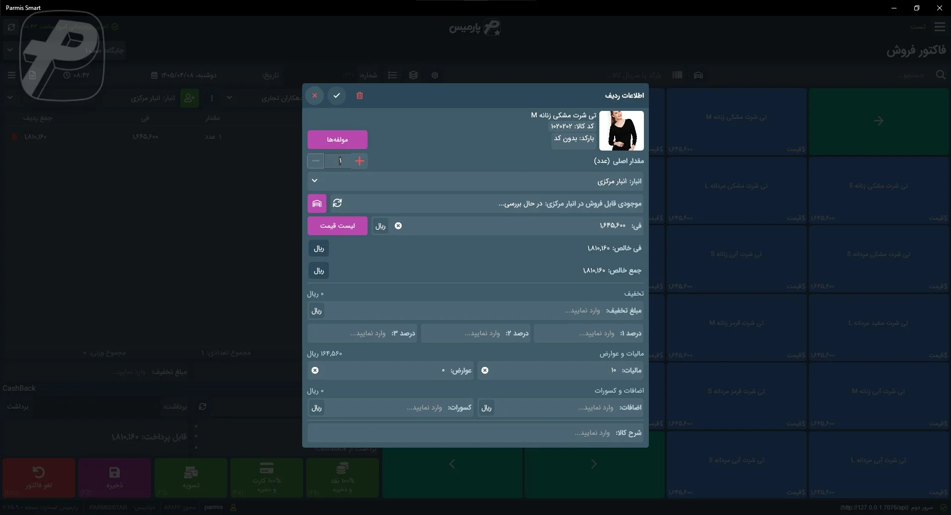
Task: Select the product tile تی شرت مشکی مردانه L
Action: 737,190
